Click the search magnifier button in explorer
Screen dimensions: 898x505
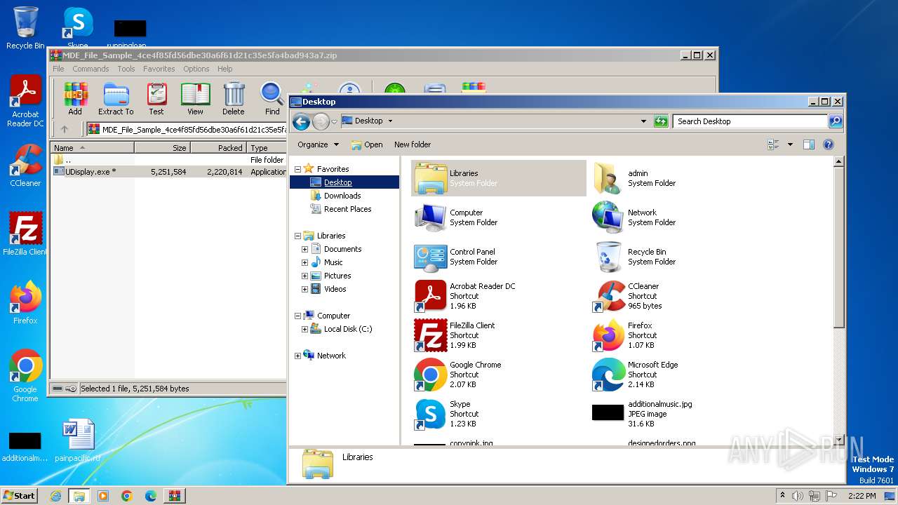pyautogui.click(x=835, y=121)
